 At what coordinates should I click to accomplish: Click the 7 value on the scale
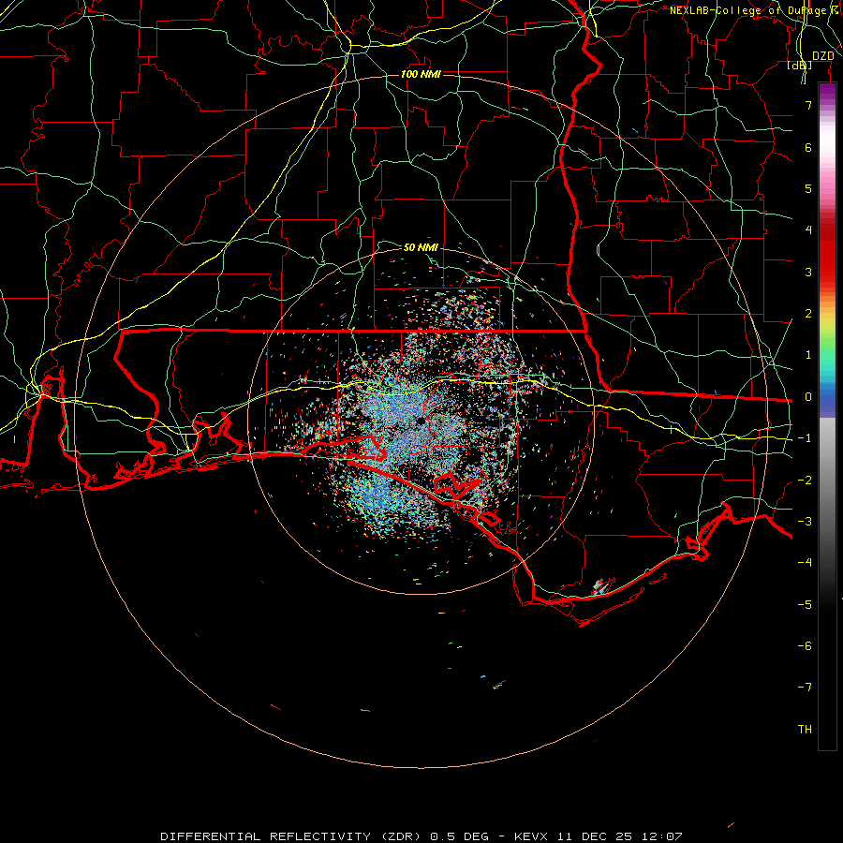(x=808, y=106)
